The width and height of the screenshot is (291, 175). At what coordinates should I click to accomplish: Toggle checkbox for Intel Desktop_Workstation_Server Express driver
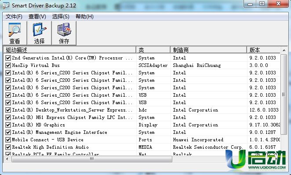coord(8,110)
